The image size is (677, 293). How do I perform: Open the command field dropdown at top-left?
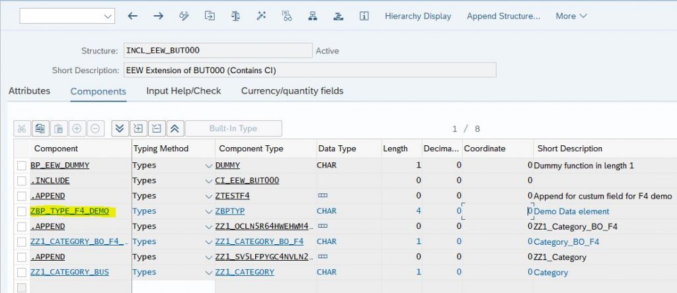(108, 16)
